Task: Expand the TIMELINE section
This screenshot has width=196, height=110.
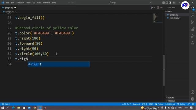Action: pos(177,101)
